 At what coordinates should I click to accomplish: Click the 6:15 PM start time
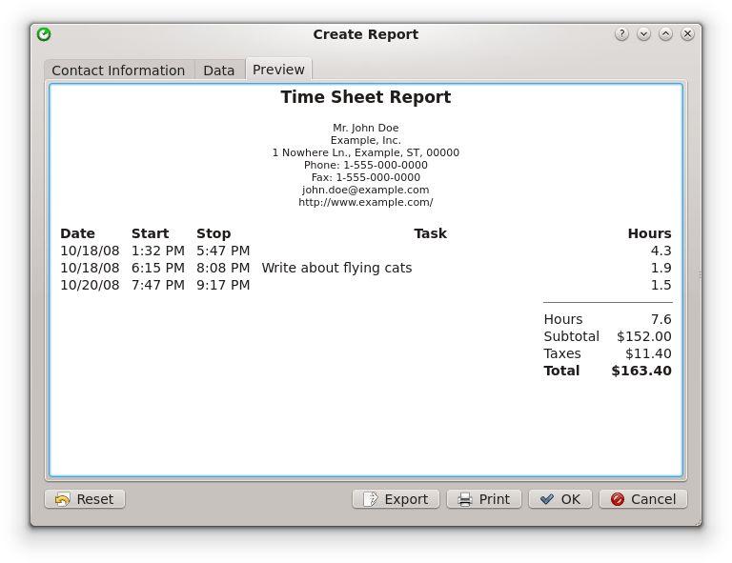click(x=158, y=268)
